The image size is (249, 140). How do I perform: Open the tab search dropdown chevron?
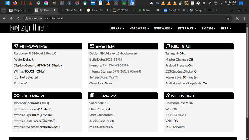pyautogui.click(x=4, y=10)
